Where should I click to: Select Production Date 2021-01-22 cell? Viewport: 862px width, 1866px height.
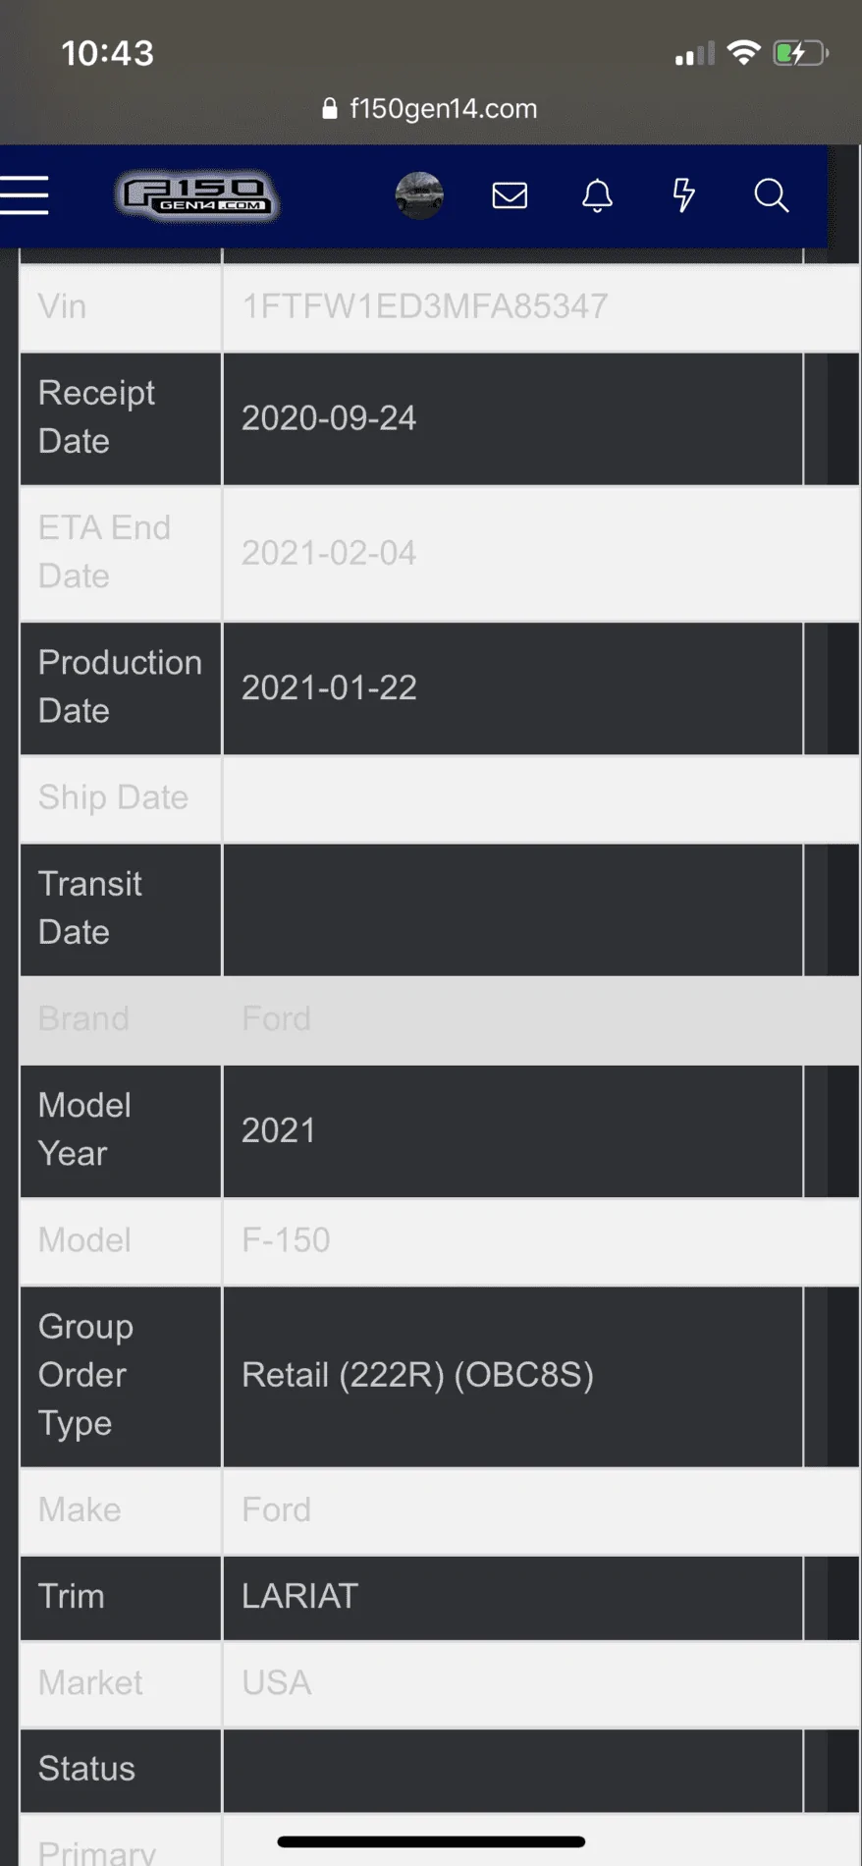pos(329,687)
